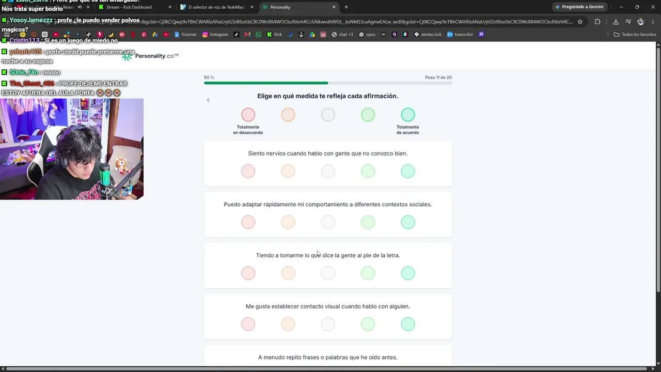Screen dimensions: 661x372
Task: Open the alertas kick bookmark
Action: click(x=428, y=35)
